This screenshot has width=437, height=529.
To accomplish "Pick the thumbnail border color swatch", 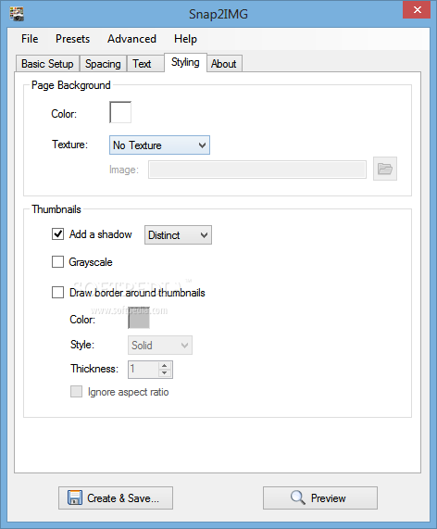I will 139,318.
